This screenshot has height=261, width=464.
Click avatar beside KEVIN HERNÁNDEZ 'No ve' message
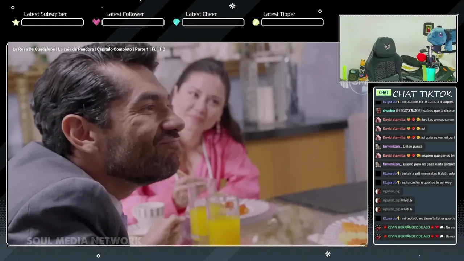coord(378,227)
